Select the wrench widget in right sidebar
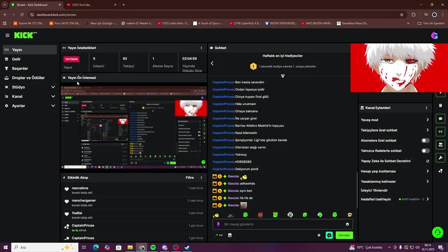 (440, 157)
